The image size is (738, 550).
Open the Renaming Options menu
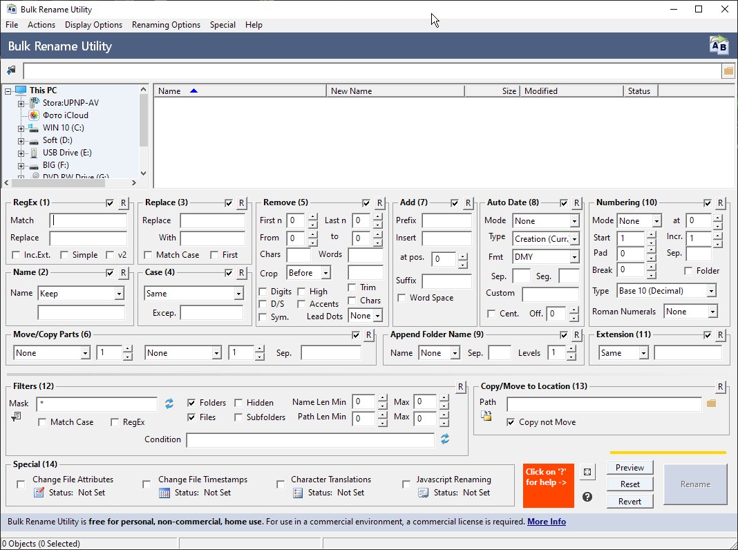pyautogui.click(x=166, y=25)
